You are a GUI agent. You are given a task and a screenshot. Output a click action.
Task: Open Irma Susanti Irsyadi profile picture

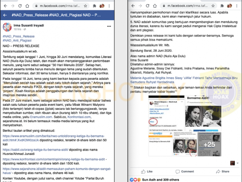pyautogui.click(x=7, y=27)
